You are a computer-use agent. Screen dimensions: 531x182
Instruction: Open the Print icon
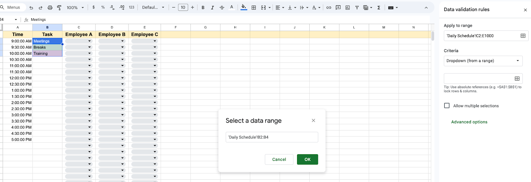pos(50,8)
